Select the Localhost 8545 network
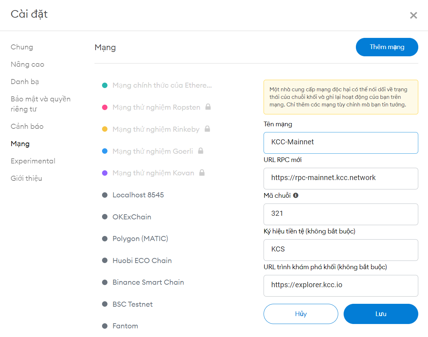This screenshot has height=337, width=428. 138,195
